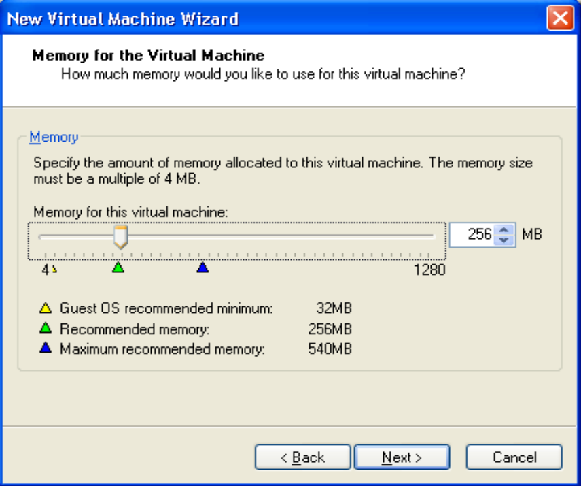Image resolution: width=581 pixels, height=486 pixels.
Task: Click the blue triangle legend icon
Action: coord(46,350)
